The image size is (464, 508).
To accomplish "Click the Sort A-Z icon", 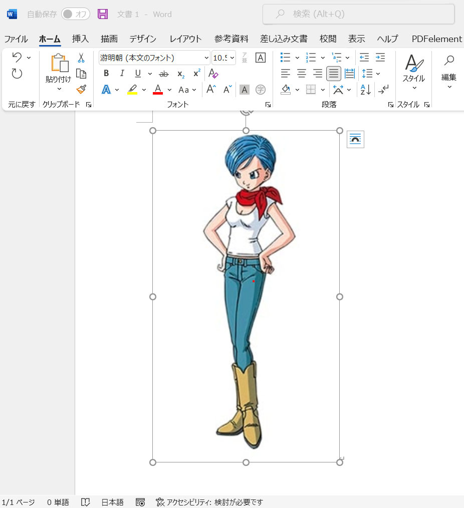I will click(366, 90).
